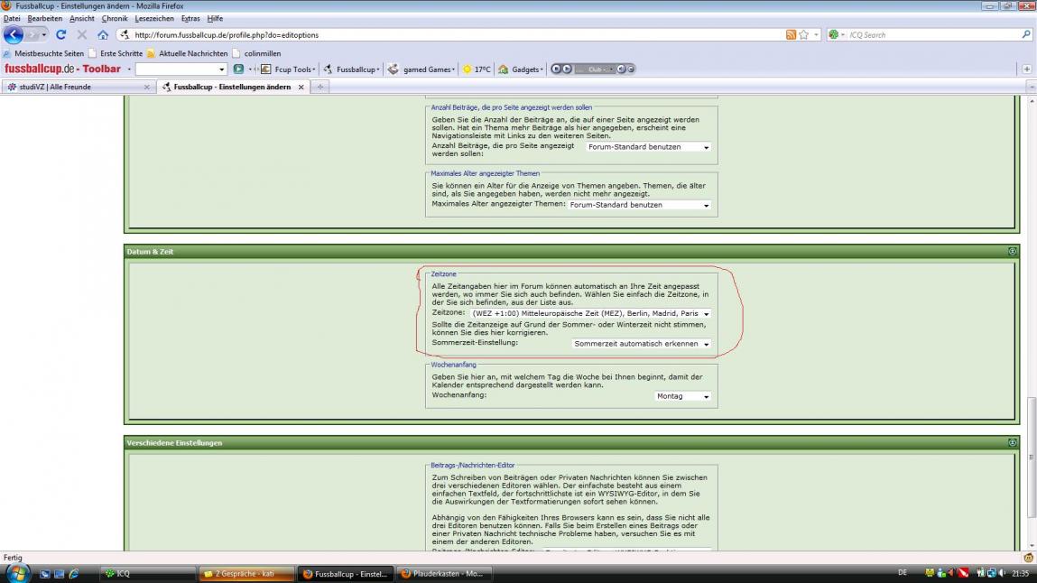
Task: Click the 17°C weather toolbar item
Action: pos(477,69)
